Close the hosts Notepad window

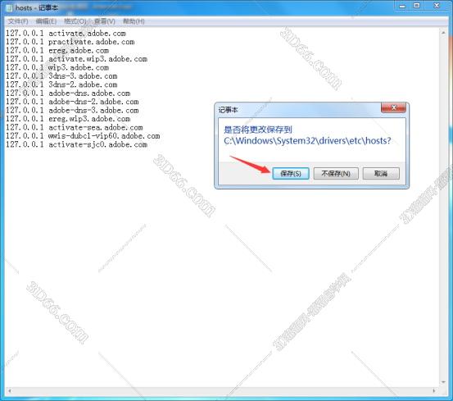point(437,6)
